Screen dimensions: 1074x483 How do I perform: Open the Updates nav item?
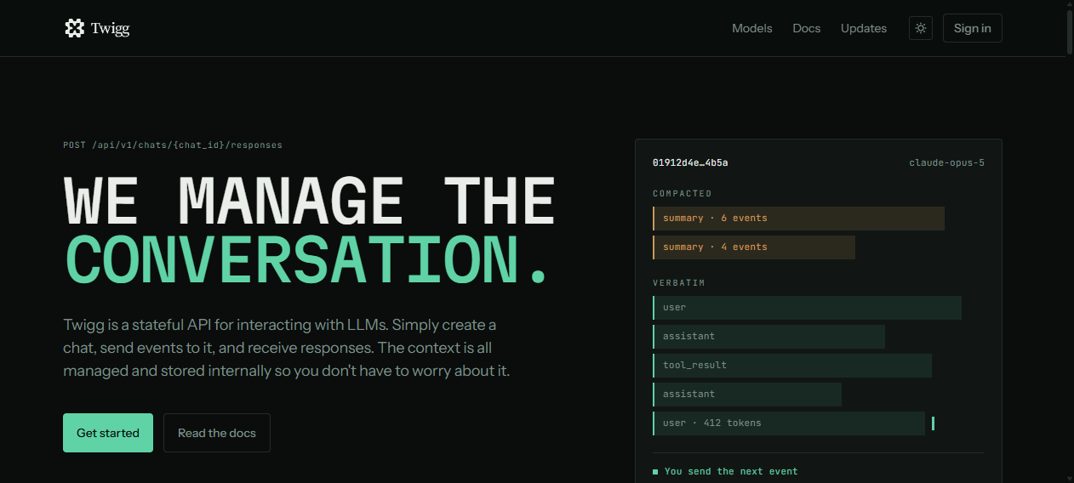tap(864, 28)
